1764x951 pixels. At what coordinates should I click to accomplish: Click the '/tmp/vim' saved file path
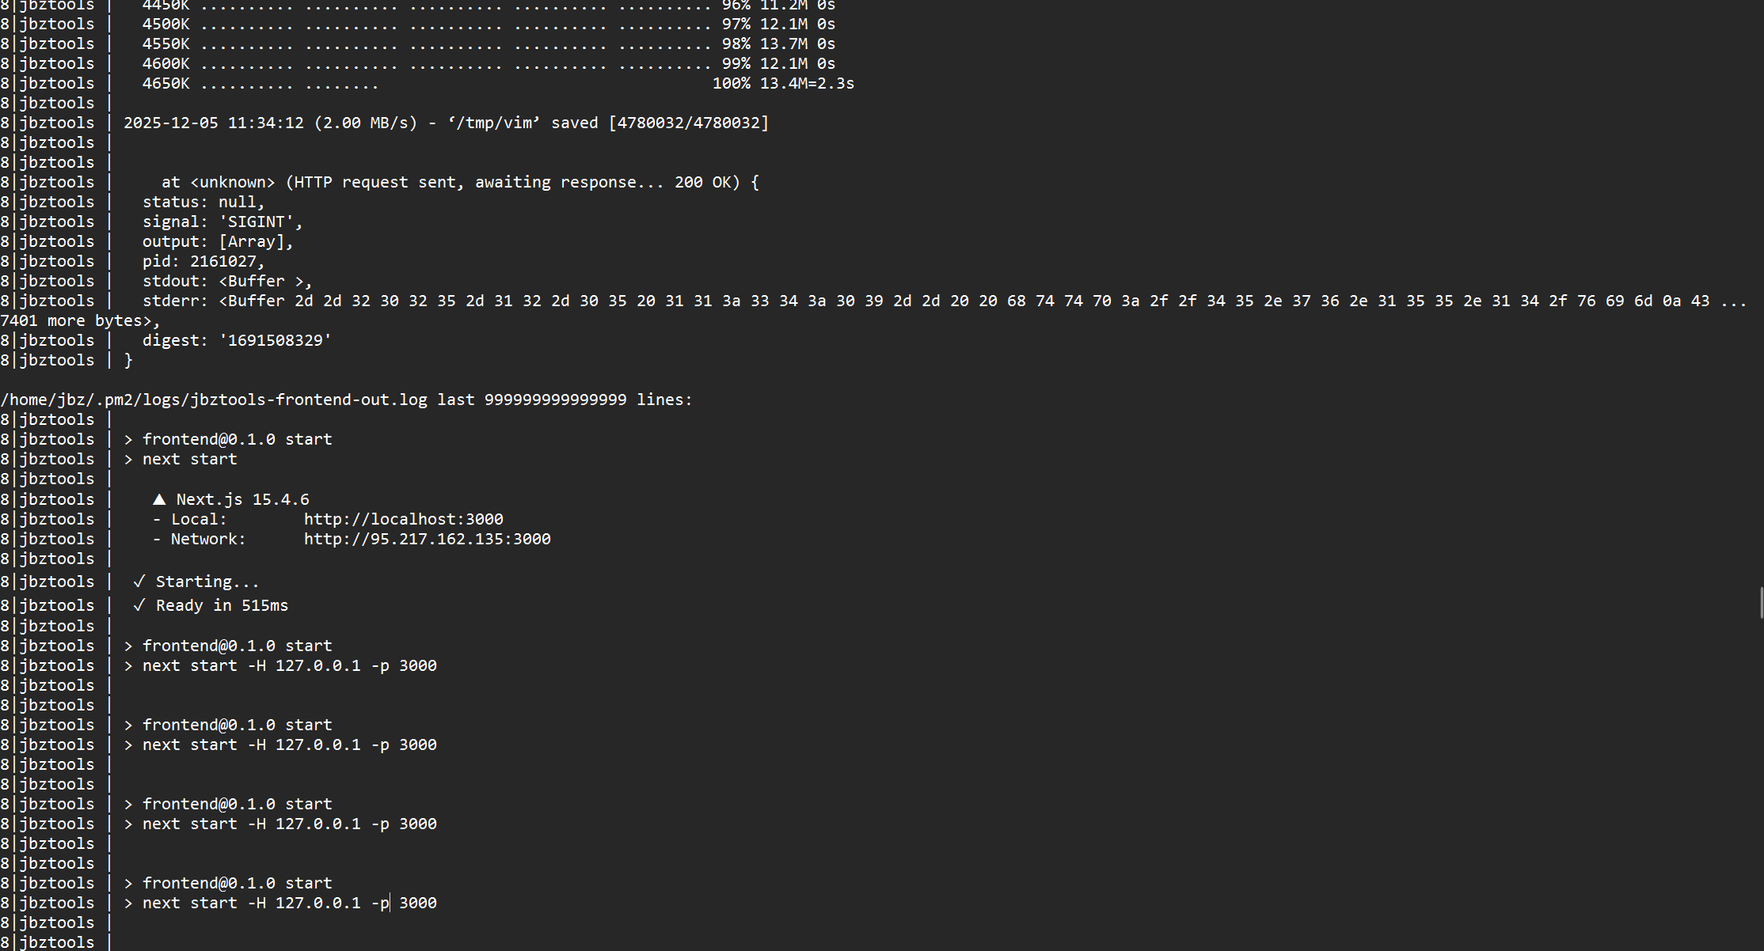493,123
